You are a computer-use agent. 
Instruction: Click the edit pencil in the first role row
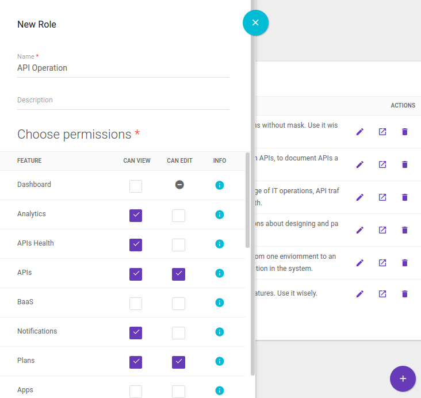tap(360, 132)
